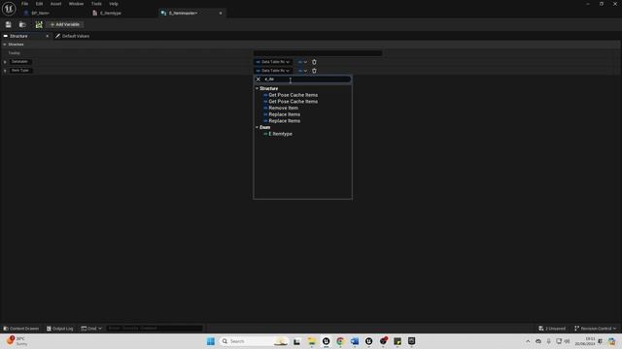The image size is (622, 349).
Task: Click the Browse to asset toolbar icon
Action: coord(22,24)
